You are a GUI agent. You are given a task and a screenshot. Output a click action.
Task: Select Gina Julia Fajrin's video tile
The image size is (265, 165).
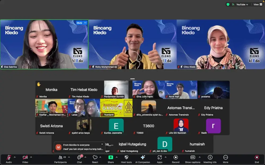(149, 90)
